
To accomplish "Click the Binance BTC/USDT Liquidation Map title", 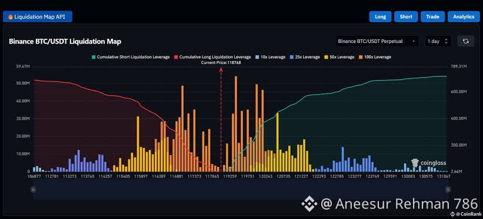I will click(65, 42).
